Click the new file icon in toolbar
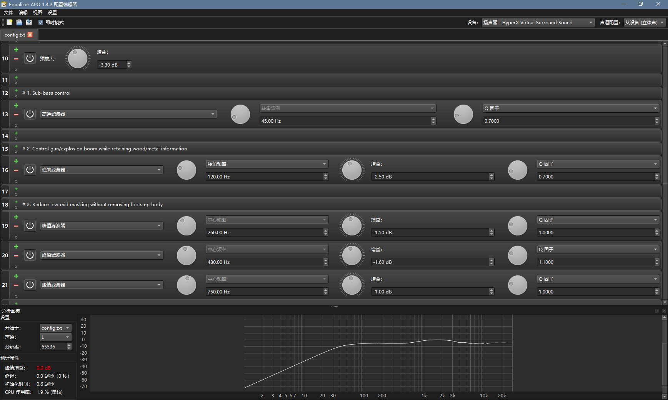Viewport: 668px width, 400px height. (x=10, y=22)
